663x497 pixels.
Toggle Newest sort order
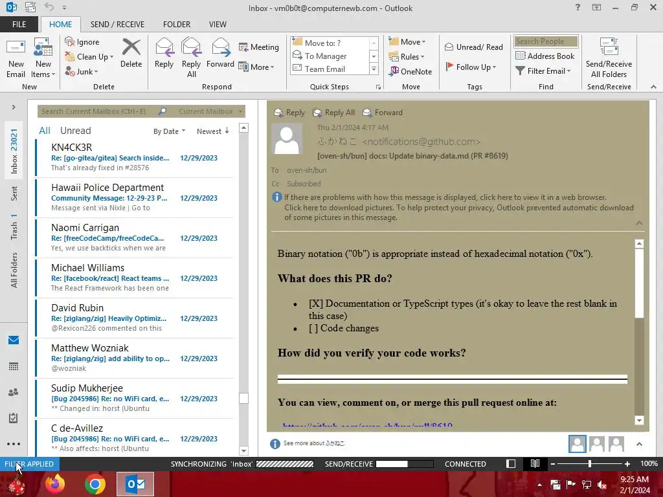coord(212,131)
